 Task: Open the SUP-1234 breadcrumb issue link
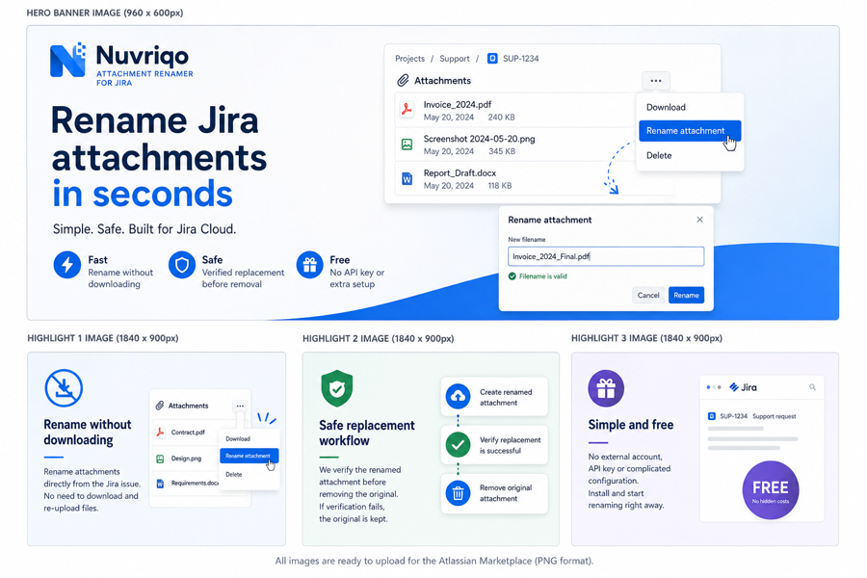(521, 59)
